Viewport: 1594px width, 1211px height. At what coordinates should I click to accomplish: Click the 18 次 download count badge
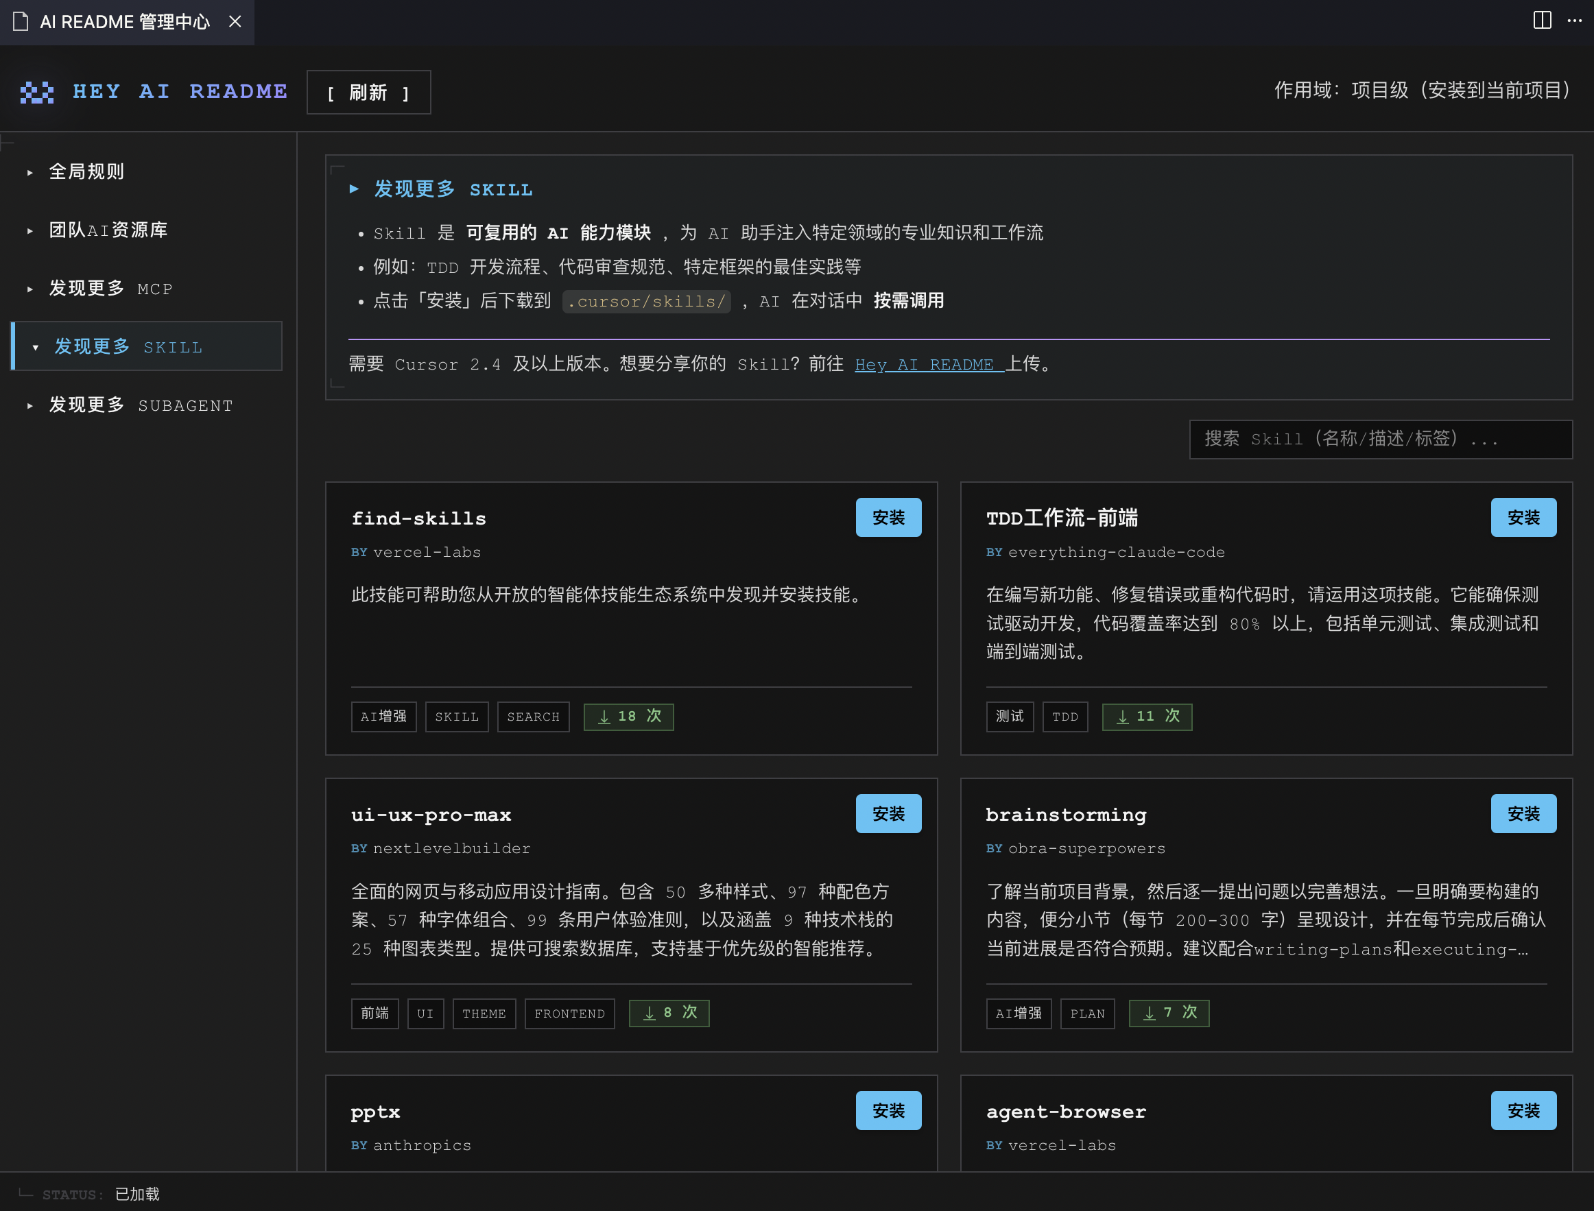pyautogui.click(x=629, y=717)
